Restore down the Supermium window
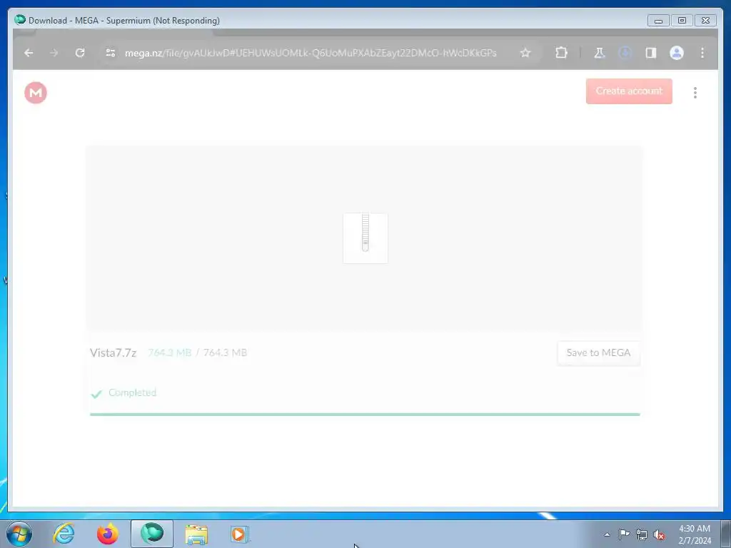This screenshot has width=731, height=548. [682, 21]
